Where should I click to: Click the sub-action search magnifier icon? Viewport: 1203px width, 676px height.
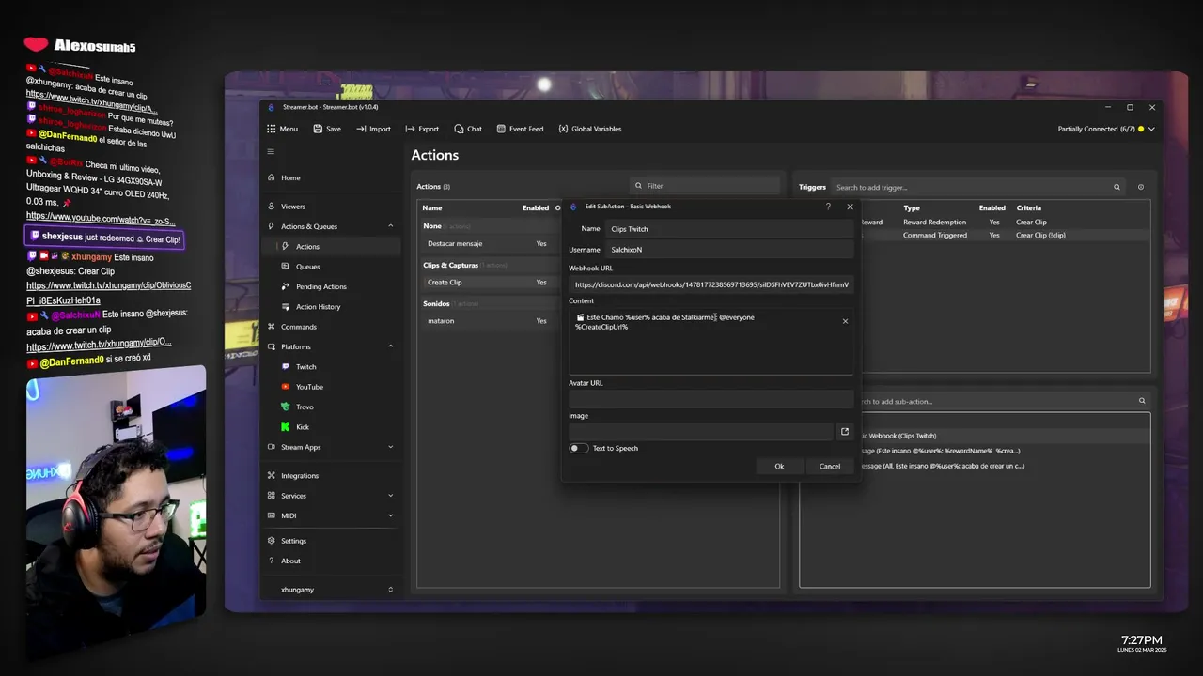pyautogui.click(x=1142, y=401)
